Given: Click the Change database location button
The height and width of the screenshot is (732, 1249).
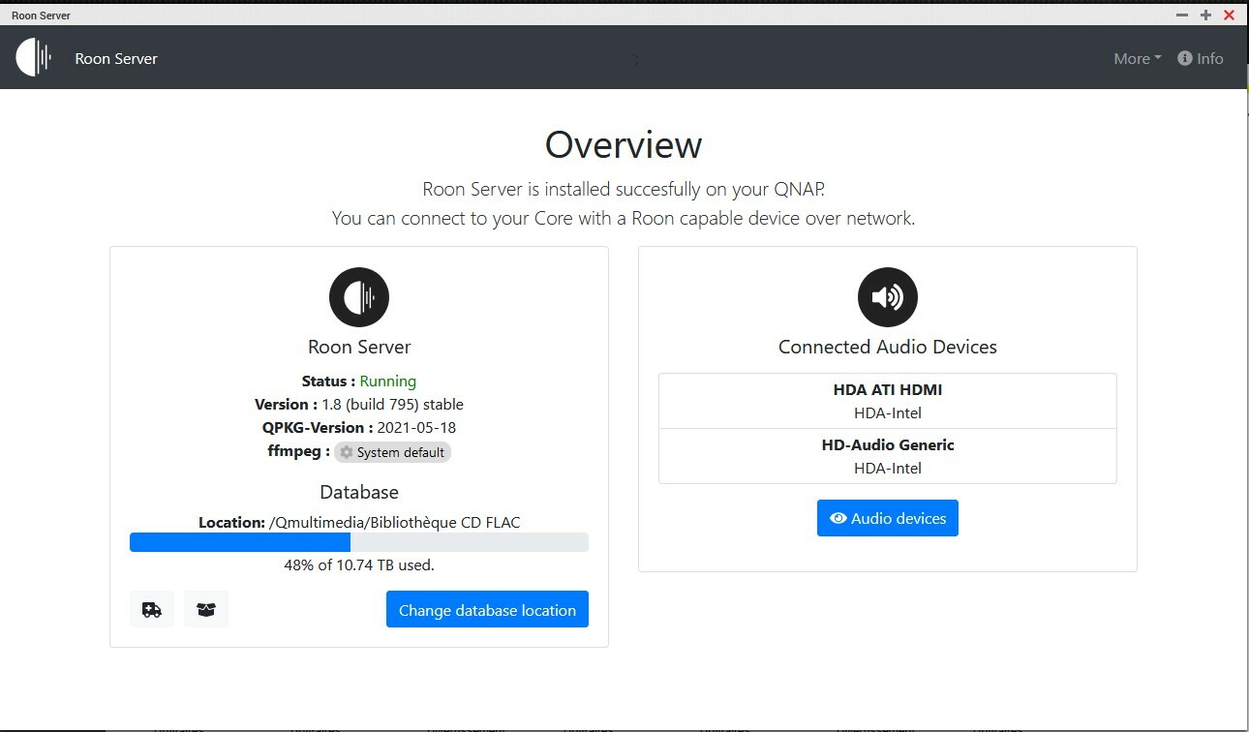Looking at the screenshot, I should coord(487,610).
